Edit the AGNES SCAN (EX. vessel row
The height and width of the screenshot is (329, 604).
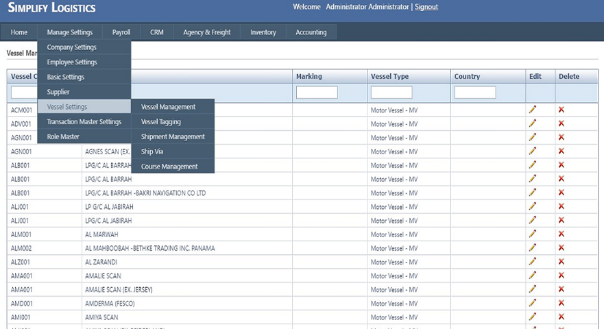[x=532, y=151]
